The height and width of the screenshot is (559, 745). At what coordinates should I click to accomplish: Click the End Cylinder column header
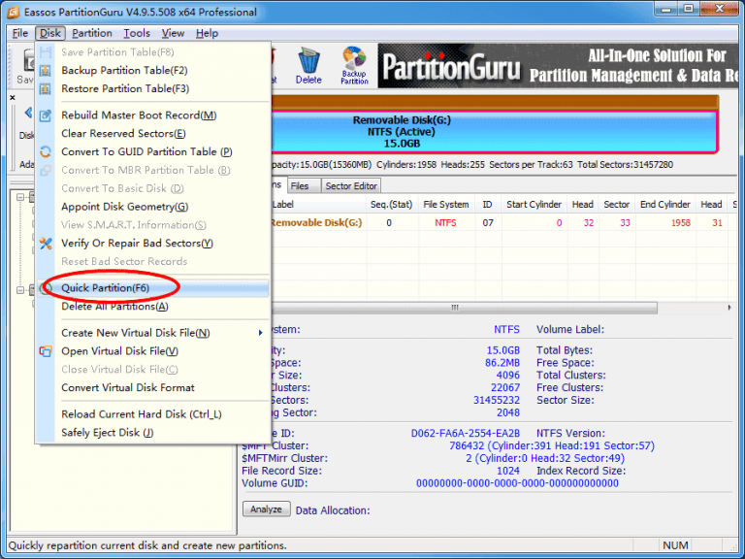[665, 205]
